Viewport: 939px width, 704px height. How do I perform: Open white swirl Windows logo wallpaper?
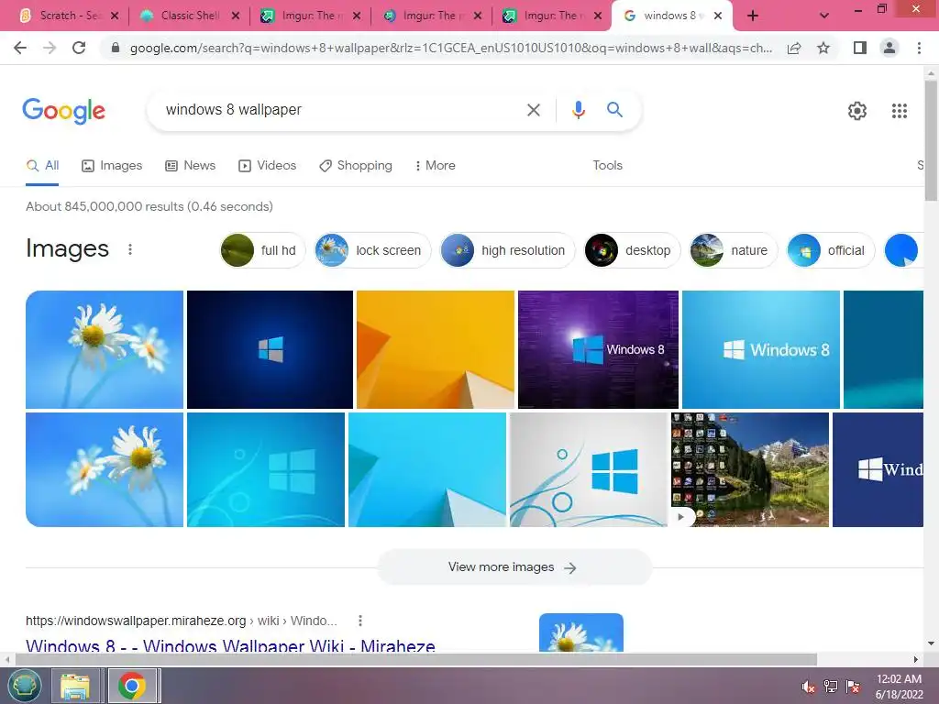coord(588,470)
